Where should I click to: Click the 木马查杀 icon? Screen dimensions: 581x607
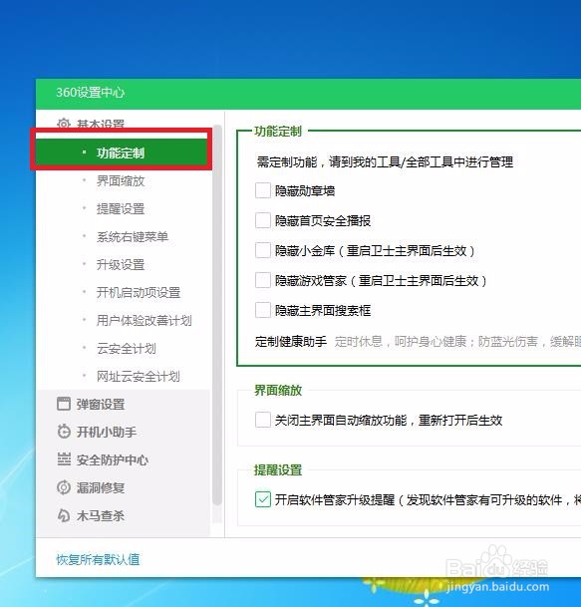point(64,515)
